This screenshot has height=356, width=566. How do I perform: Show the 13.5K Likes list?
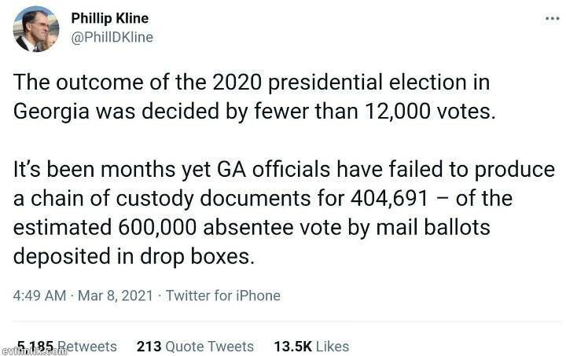(x=311, y=346)
